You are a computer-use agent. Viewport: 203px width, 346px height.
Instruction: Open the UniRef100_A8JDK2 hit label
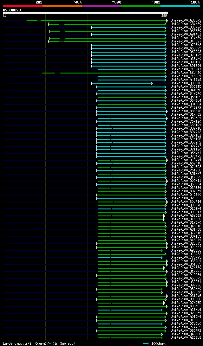[186, 21]
